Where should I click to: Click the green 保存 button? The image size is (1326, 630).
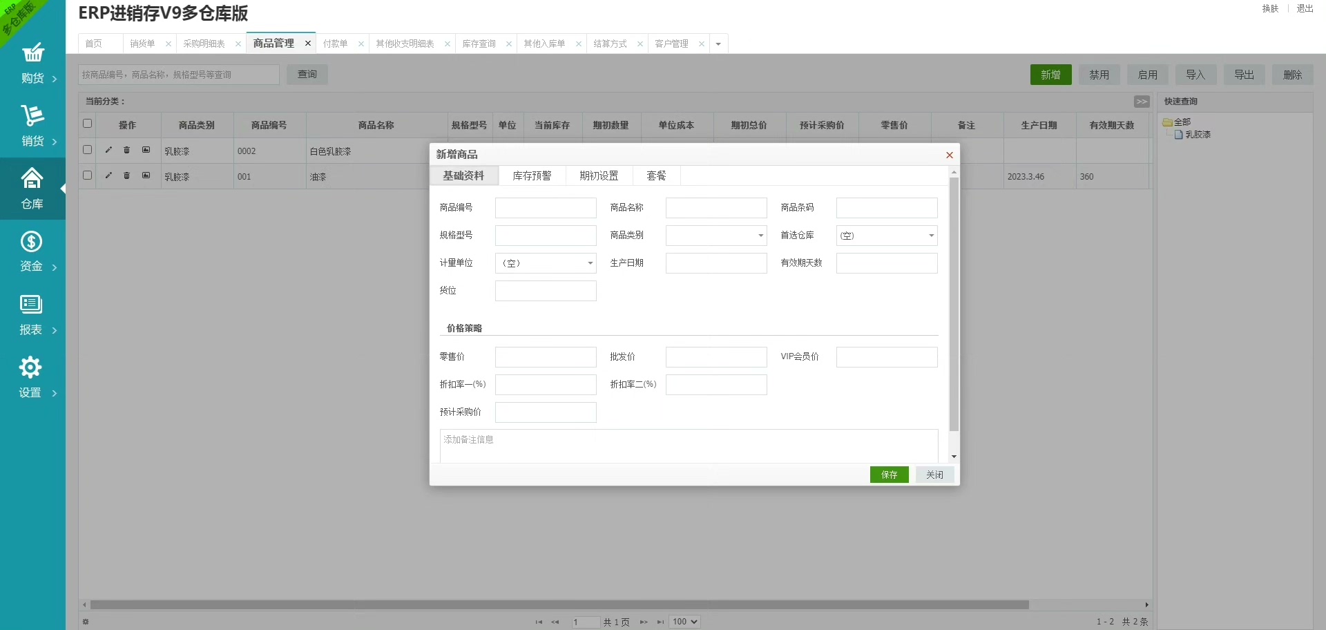(x=889, y=475)
